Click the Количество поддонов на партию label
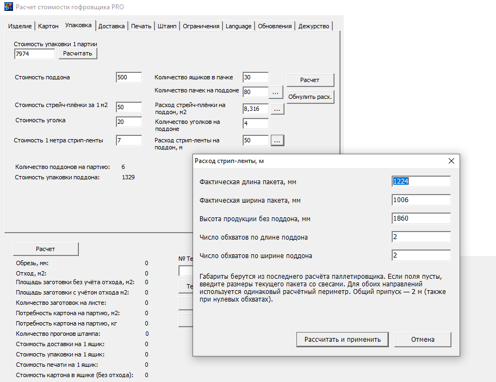 coord(63,167)
